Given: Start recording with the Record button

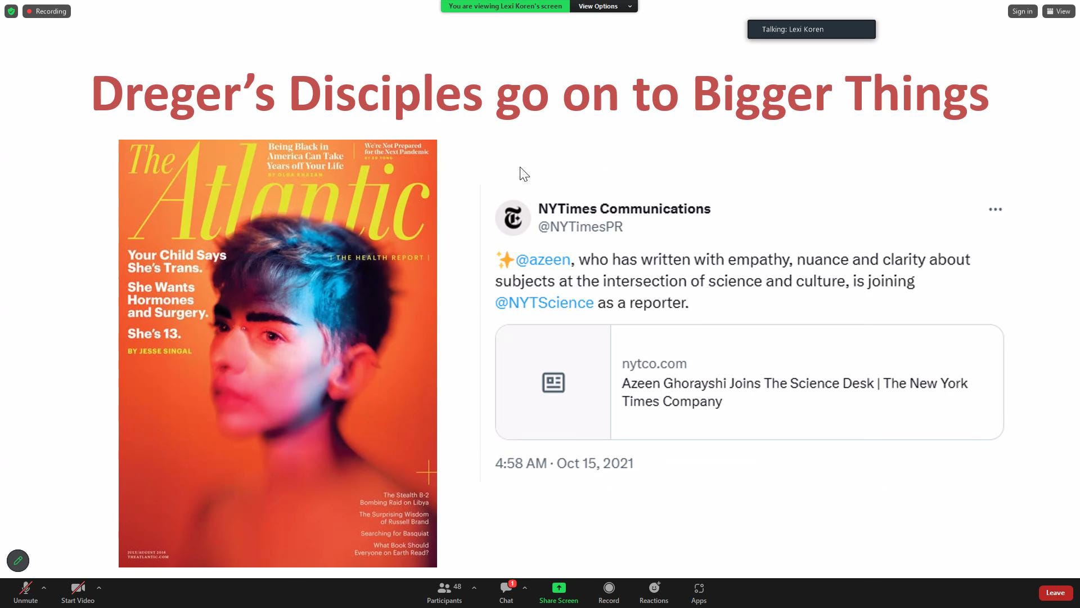Looking at the screenshot, I should coord(609,593).
